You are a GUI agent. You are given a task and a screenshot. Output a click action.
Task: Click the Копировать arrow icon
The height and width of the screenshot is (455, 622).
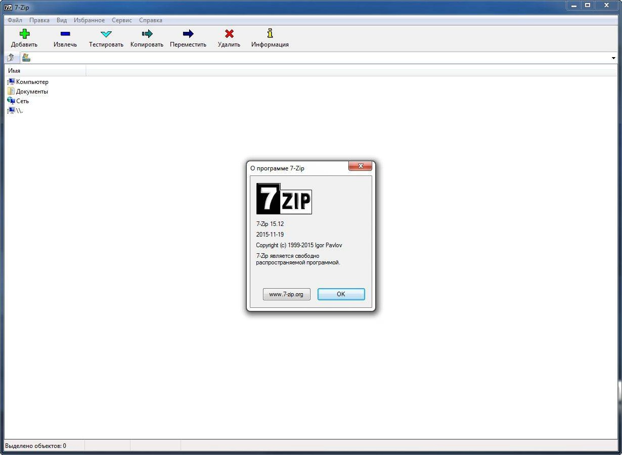click(x=147, y=34)
